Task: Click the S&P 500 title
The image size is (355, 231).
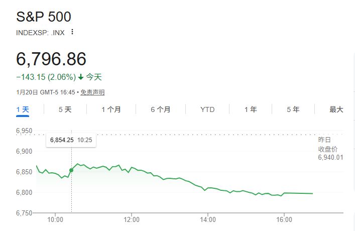Action: click(44, 17)
